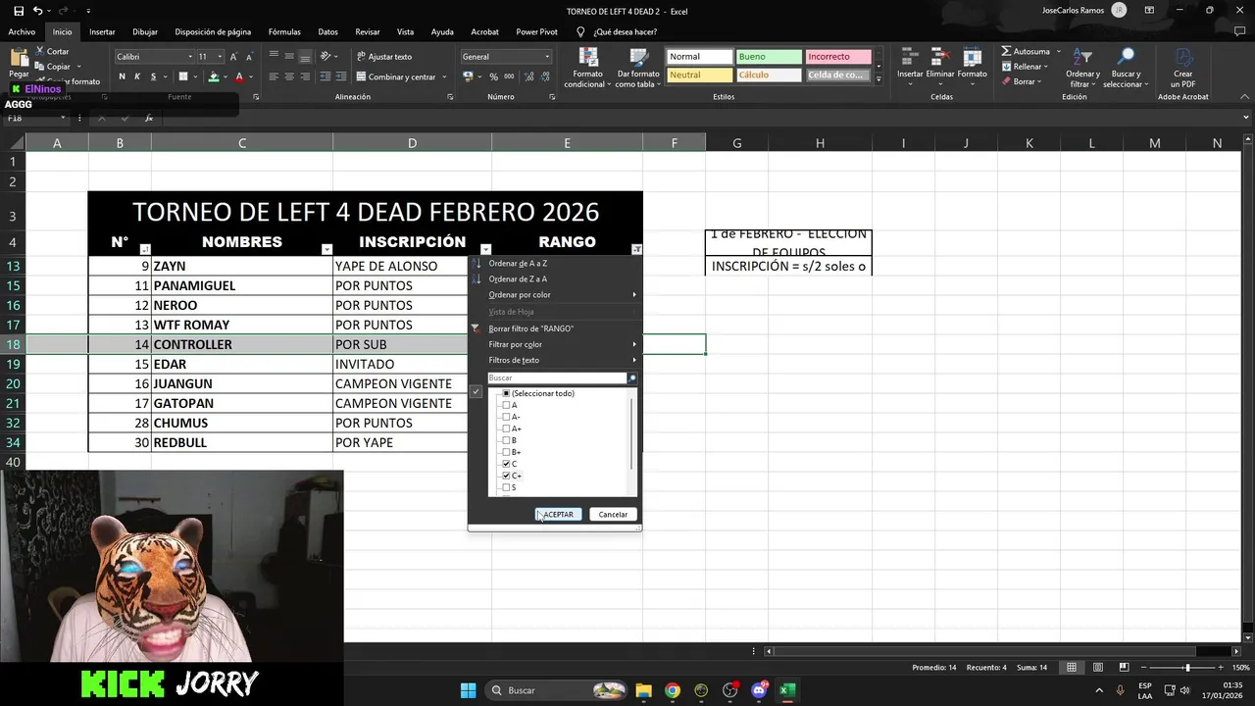Click the filter Buscar search field
Viewport: 1255px width, 706px height.
tap(557, 378)
